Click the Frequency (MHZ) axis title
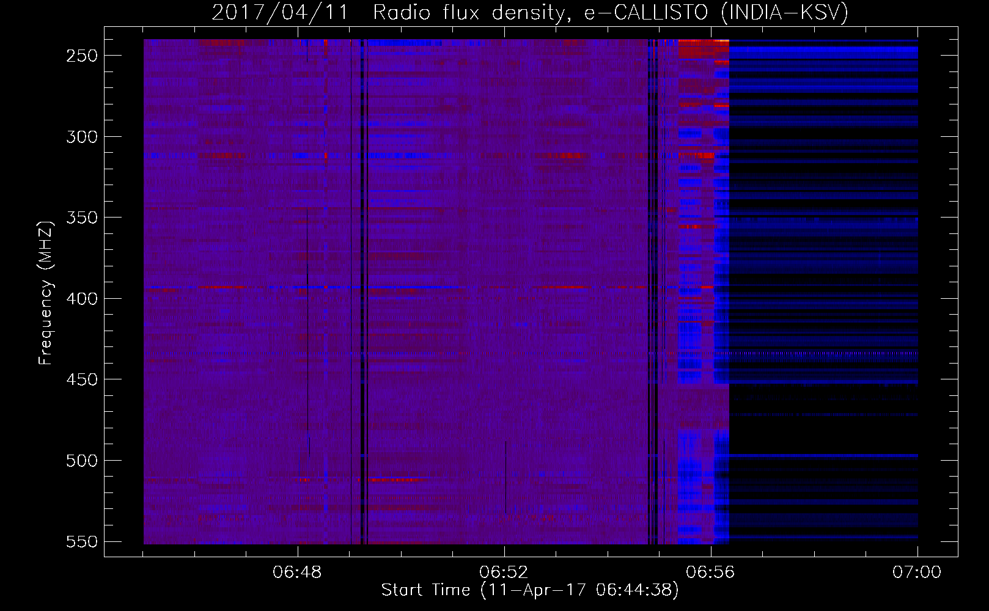This screenshot has height=611, width=989. 46,293
